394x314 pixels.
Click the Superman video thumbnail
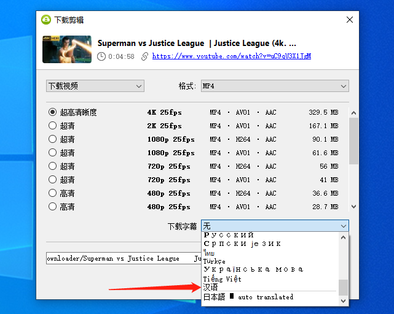tap(67, 49)
